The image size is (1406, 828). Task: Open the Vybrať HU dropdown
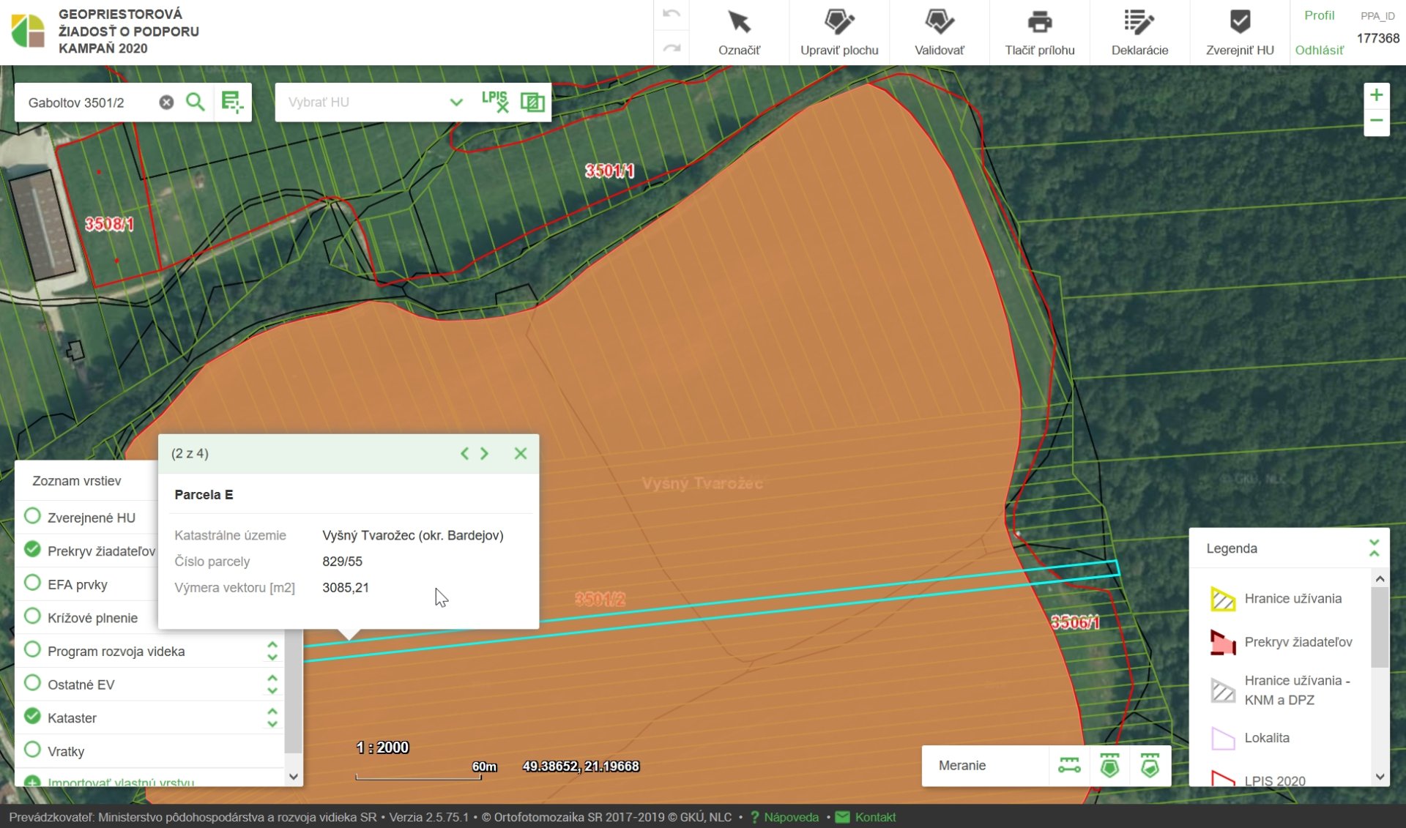tap(455, 102)
